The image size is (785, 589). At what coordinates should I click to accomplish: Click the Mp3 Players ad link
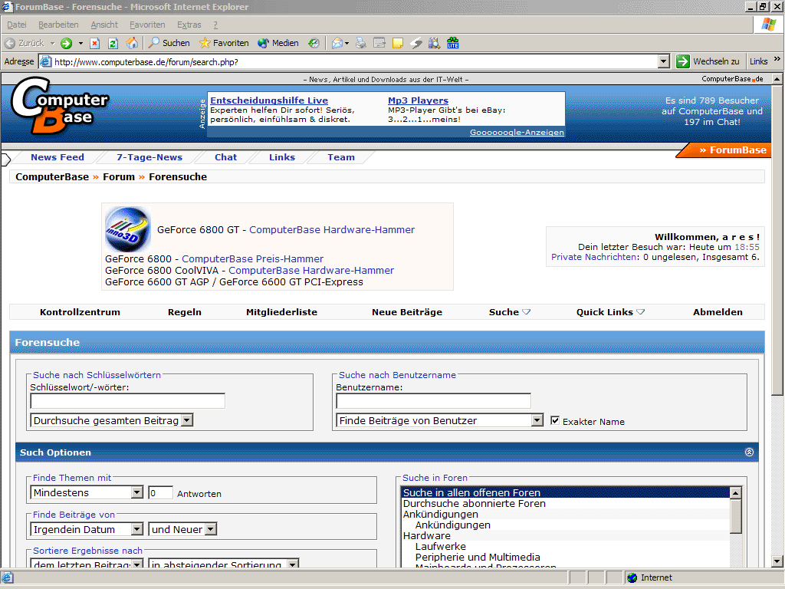coord(418,100)
